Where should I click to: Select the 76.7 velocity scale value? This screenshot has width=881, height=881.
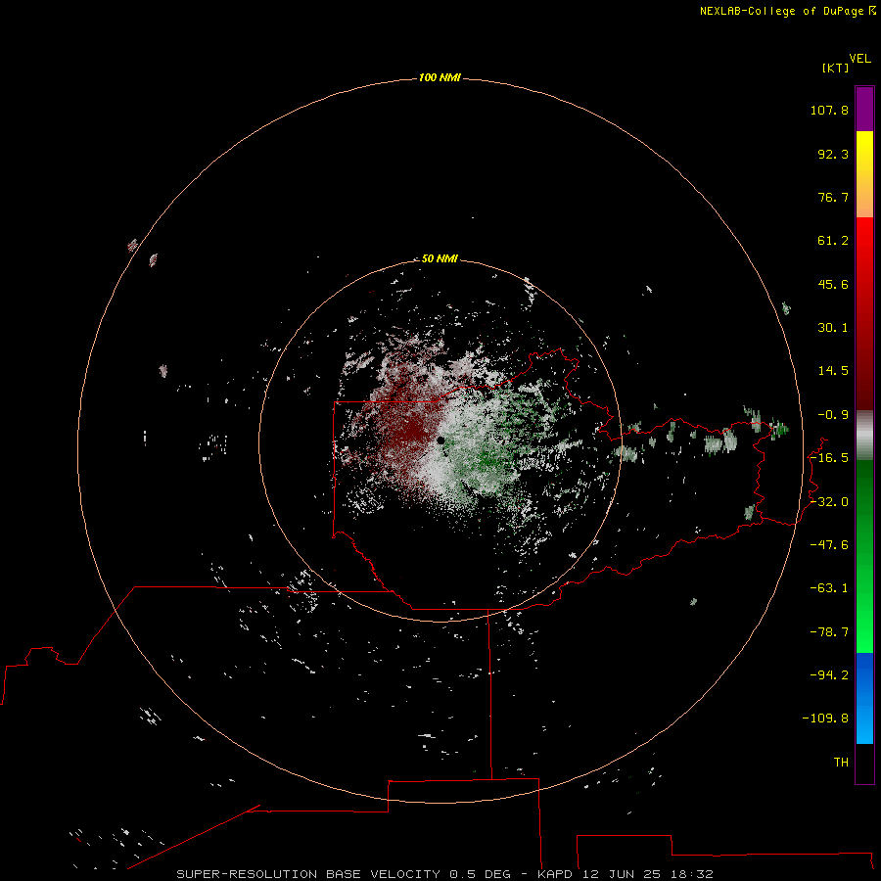833,197
